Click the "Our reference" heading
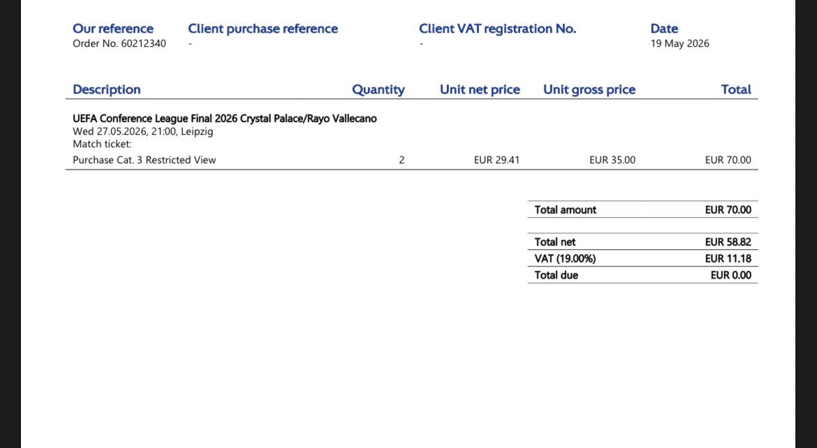The image size is (817, 448). pyautogui.click(x=113, y=29)
